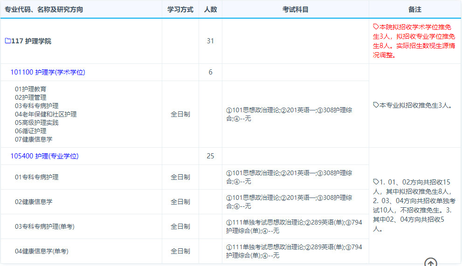Click the tag icon before 本专业拟招收推免生3人
Screen dimensions: 462x266
pos(376,105)
